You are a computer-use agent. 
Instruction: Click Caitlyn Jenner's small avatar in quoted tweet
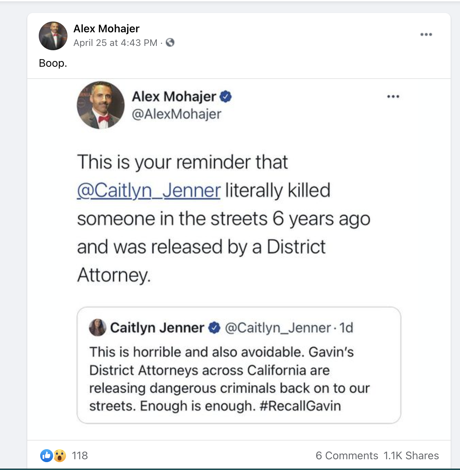(97, 327)
